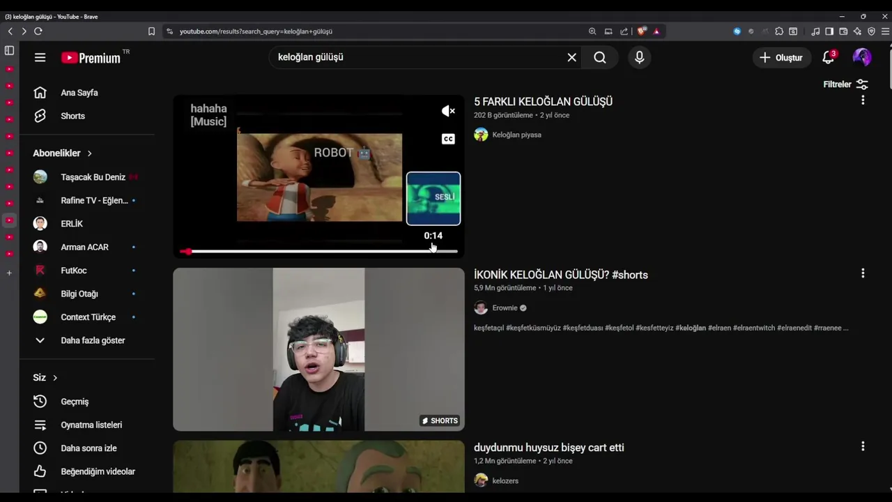Open Filtreler search filters
The height and width of the screenshot is (502, 892).
pyautogui.click(x=846, y=84)
